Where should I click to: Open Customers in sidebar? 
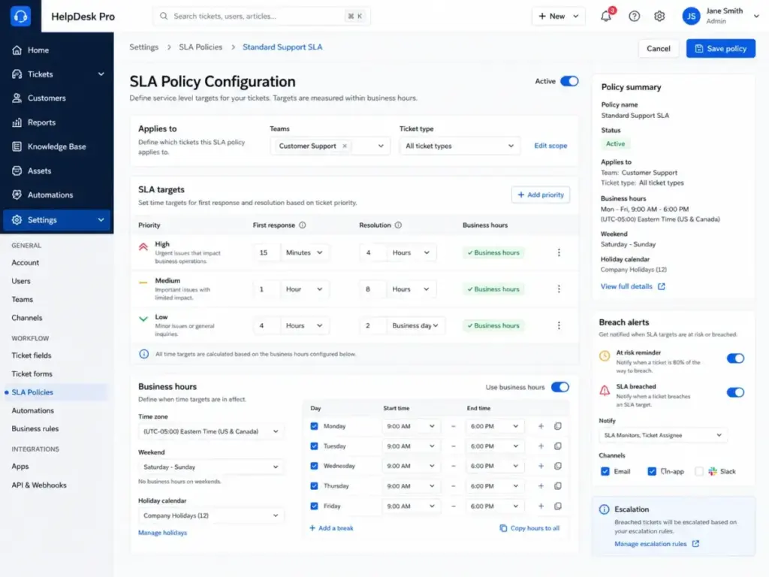(x=57, y=98)
